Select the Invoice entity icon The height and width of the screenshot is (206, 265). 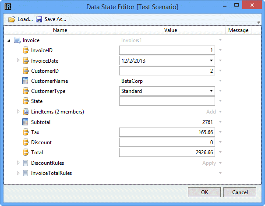[x=17, y=40]
